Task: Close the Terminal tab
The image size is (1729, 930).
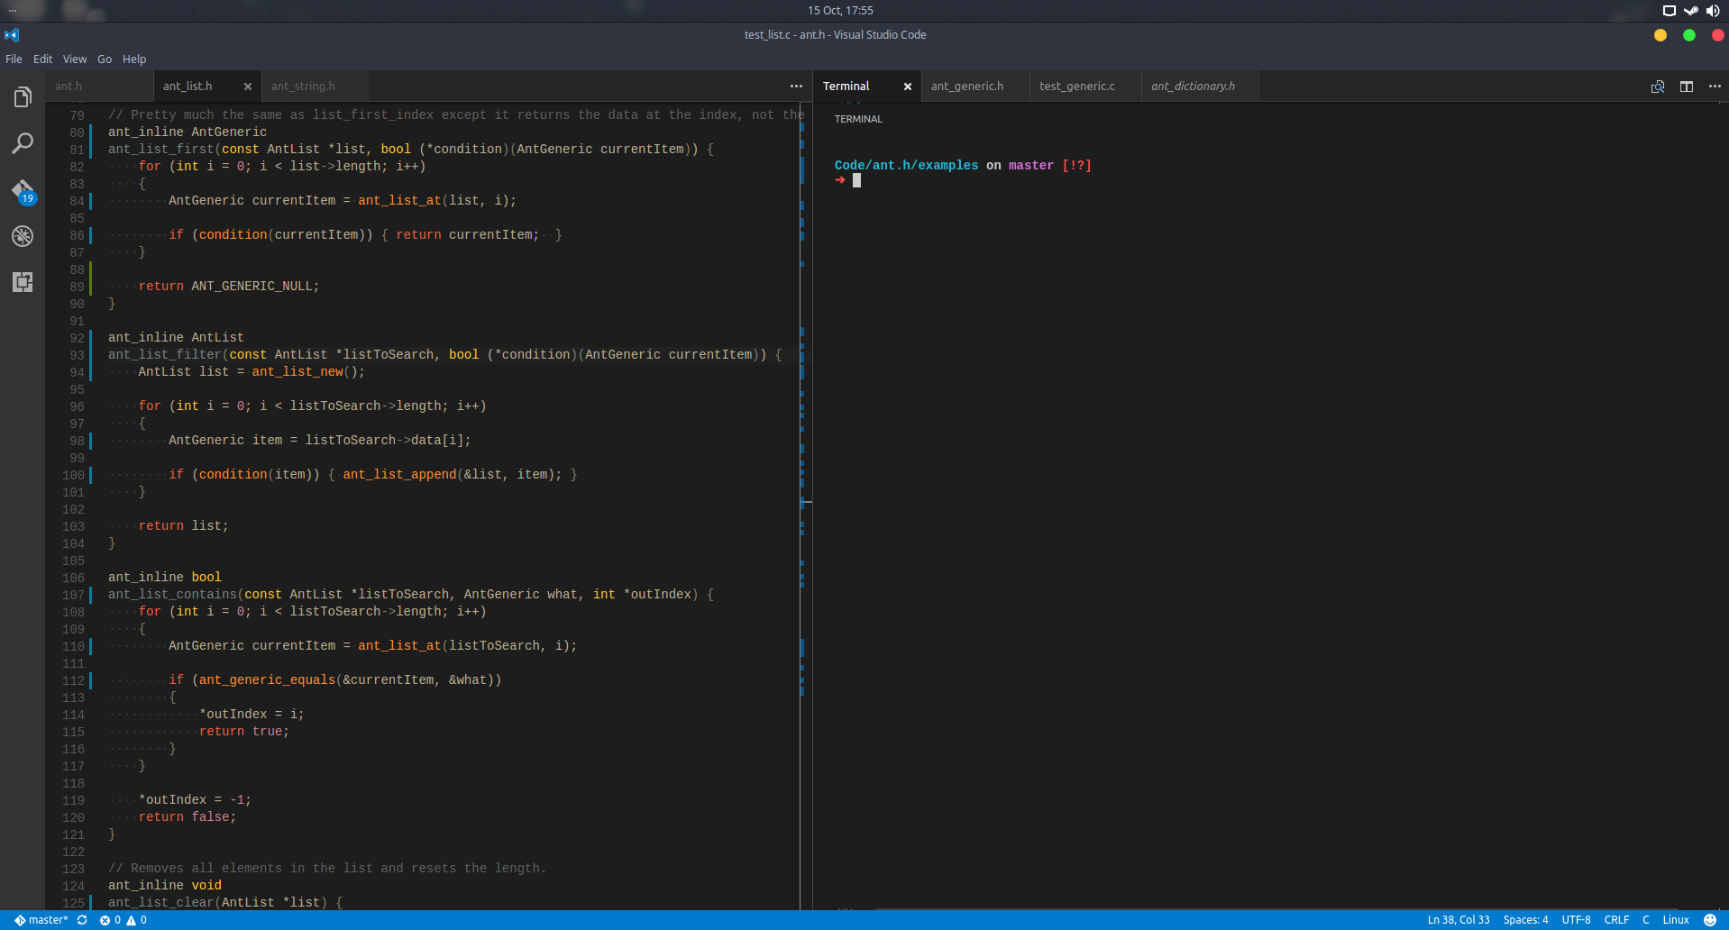Action: (x=908, y=87)
